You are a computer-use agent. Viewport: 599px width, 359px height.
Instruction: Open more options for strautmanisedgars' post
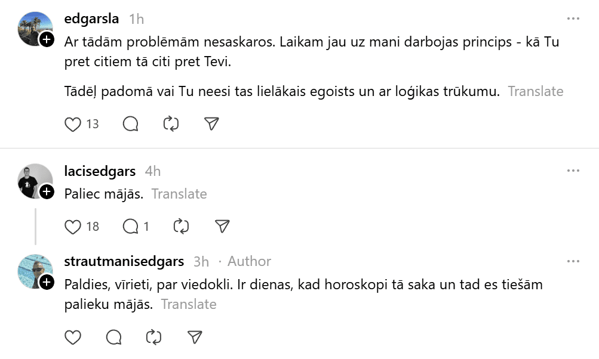point(573,261)
